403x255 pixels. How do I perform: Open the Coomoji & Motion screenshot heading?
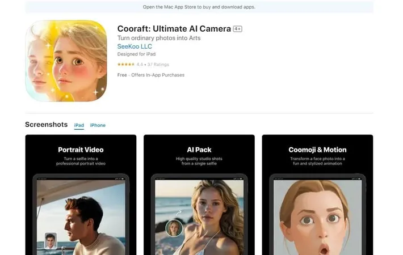click(x=317, y=150)
